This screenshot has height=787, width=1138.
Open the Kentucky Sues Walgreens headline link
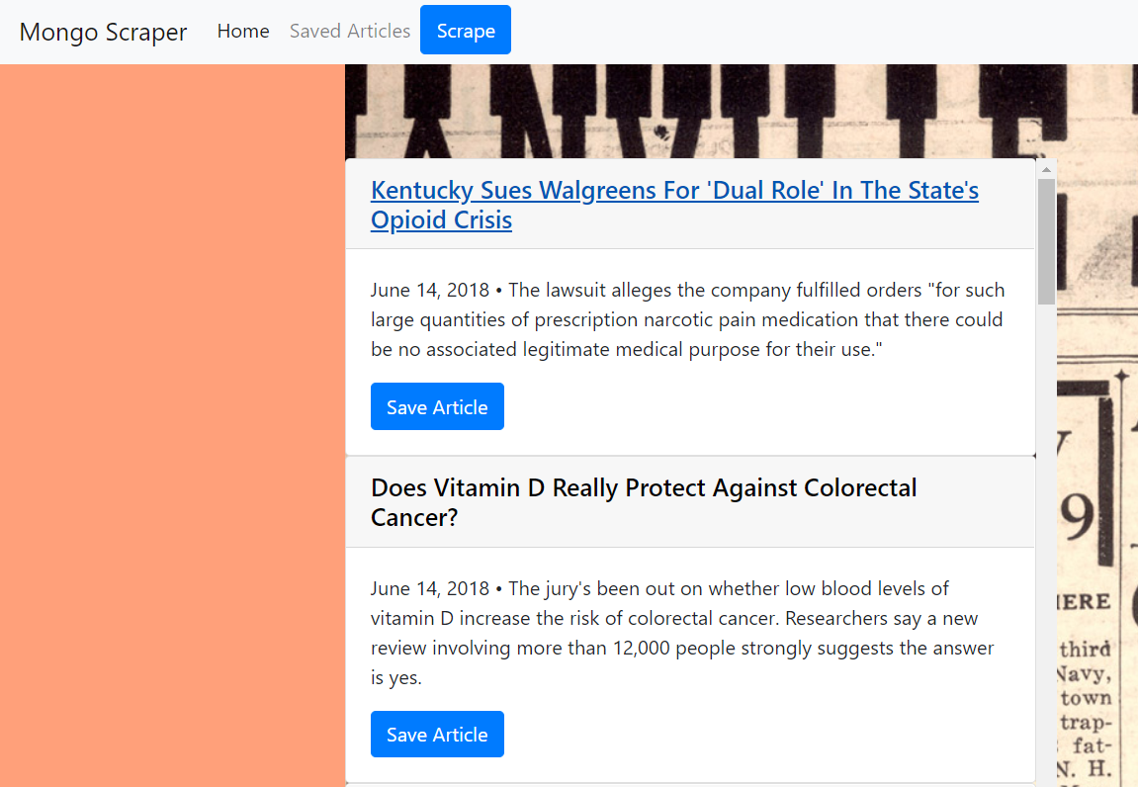pos(674,205)
